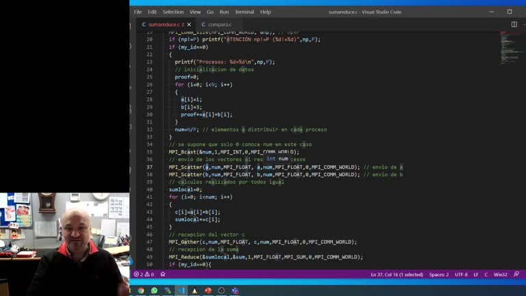526x296 pixels.
Task: Click the VS Code taskbar icon
Action: point(181,291)
